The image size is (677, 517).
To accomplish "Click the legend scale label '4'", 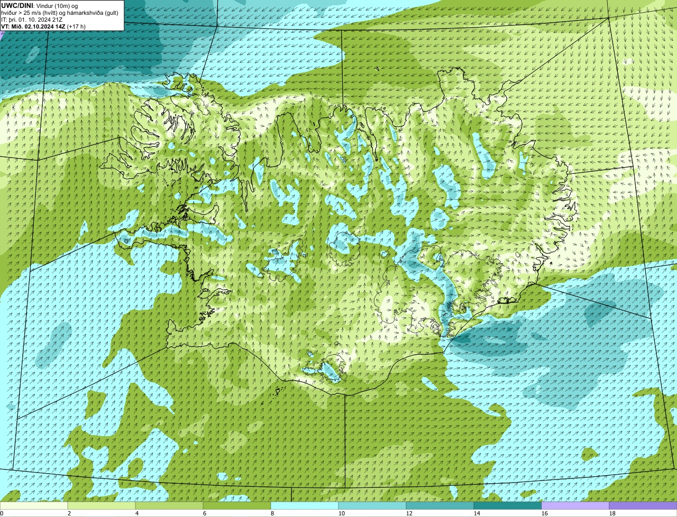I will pos(137,513).
